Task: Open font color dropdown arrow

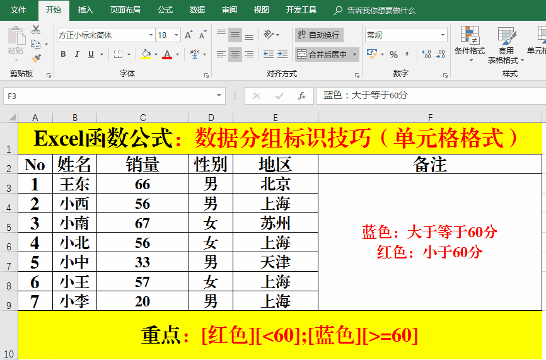Action: pos(177,54)
